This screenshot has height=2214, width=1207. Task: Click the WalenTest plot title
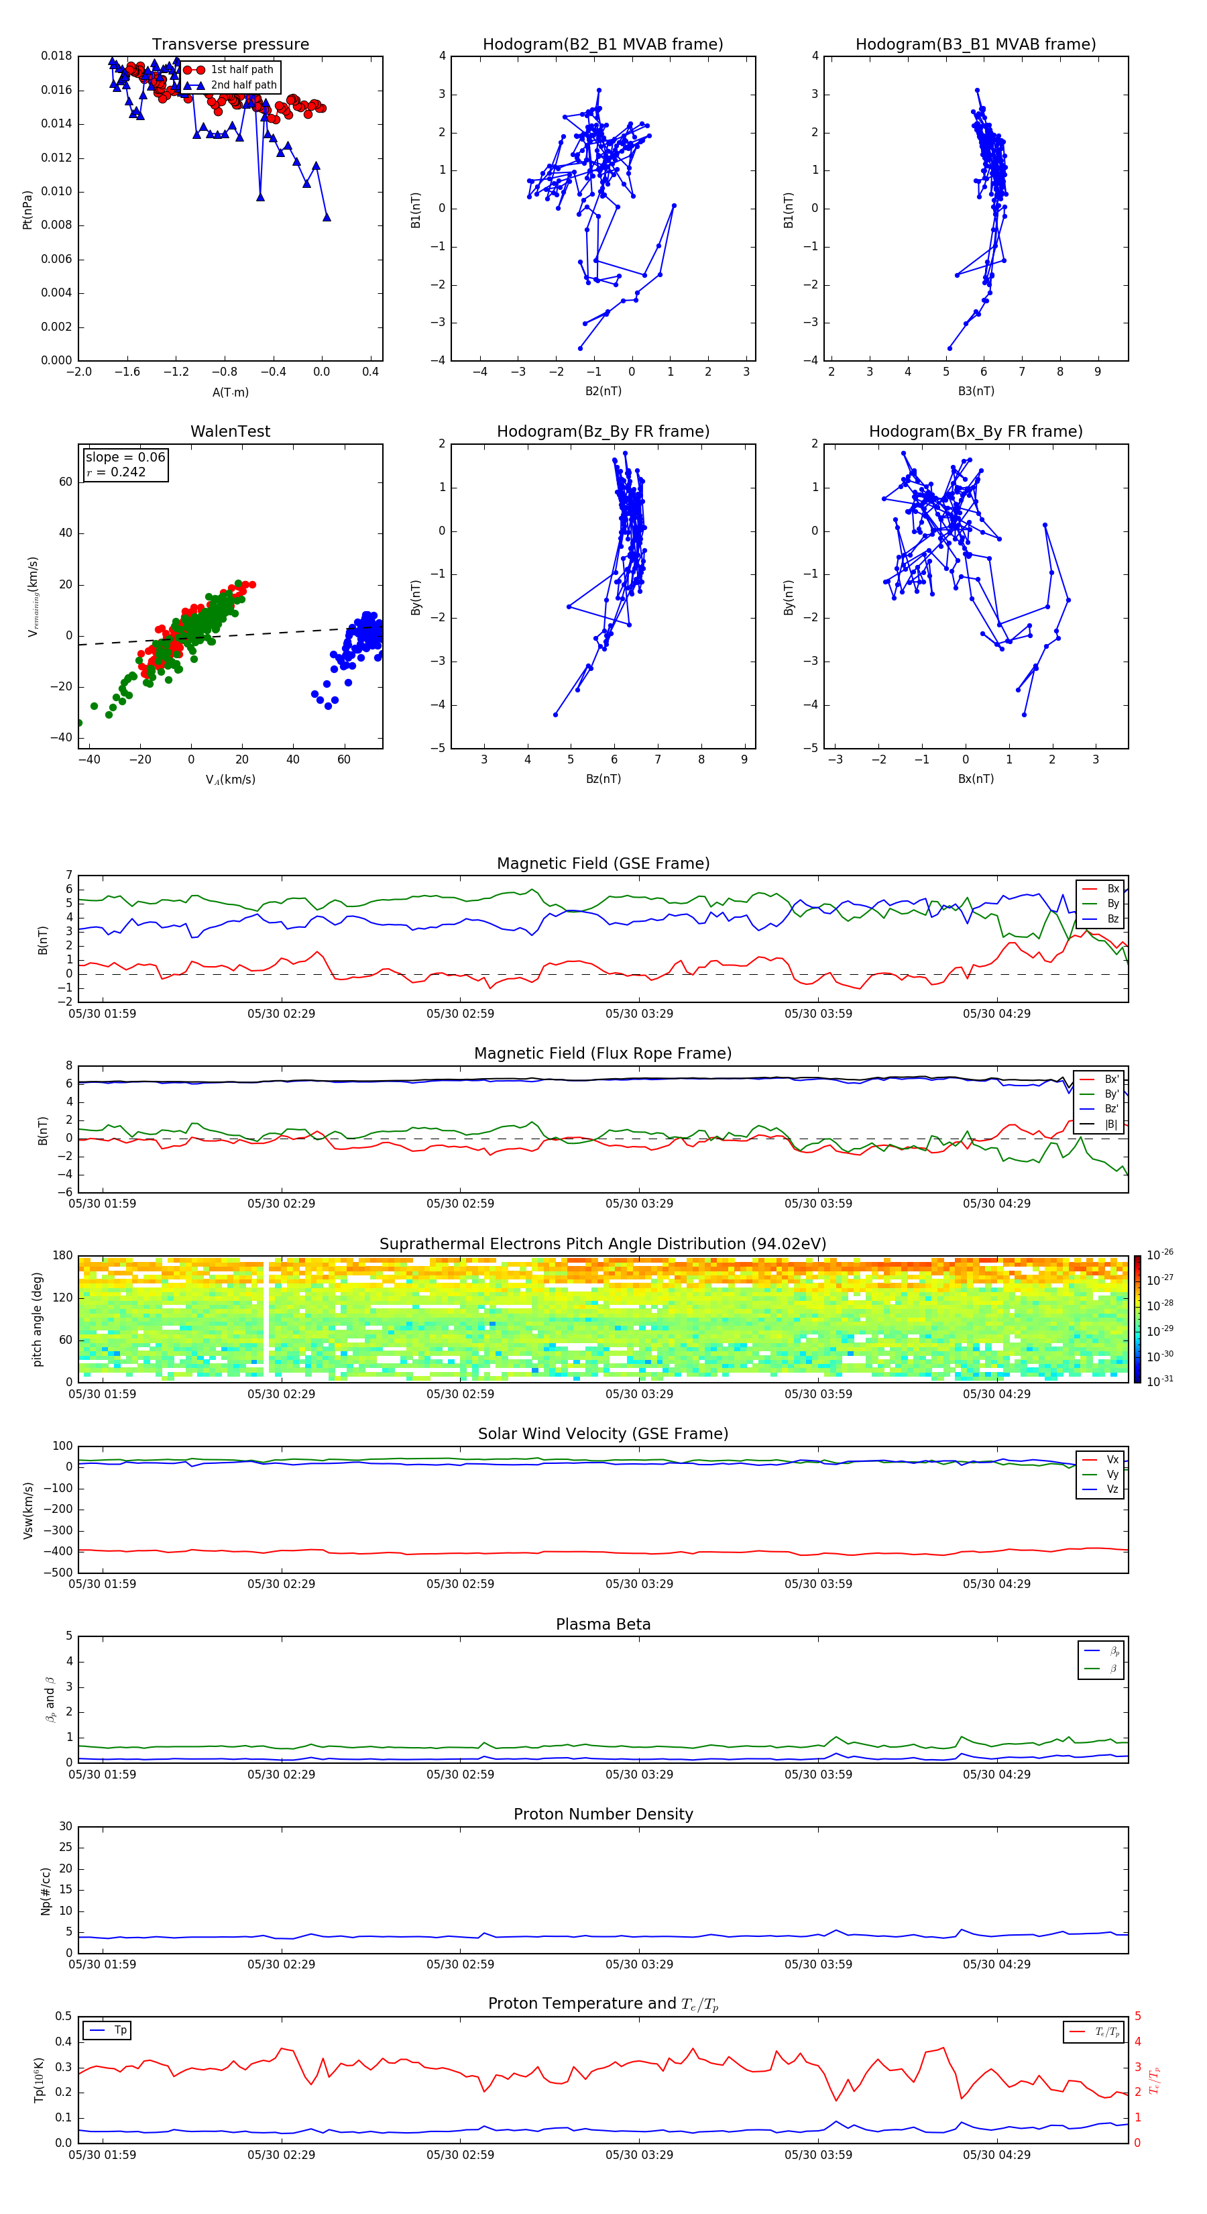230,431
